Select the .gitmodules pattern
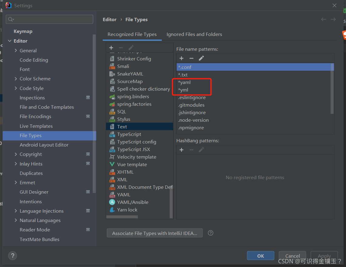The height and width of the screenshot is (267, 346). [x=253, y=105]
